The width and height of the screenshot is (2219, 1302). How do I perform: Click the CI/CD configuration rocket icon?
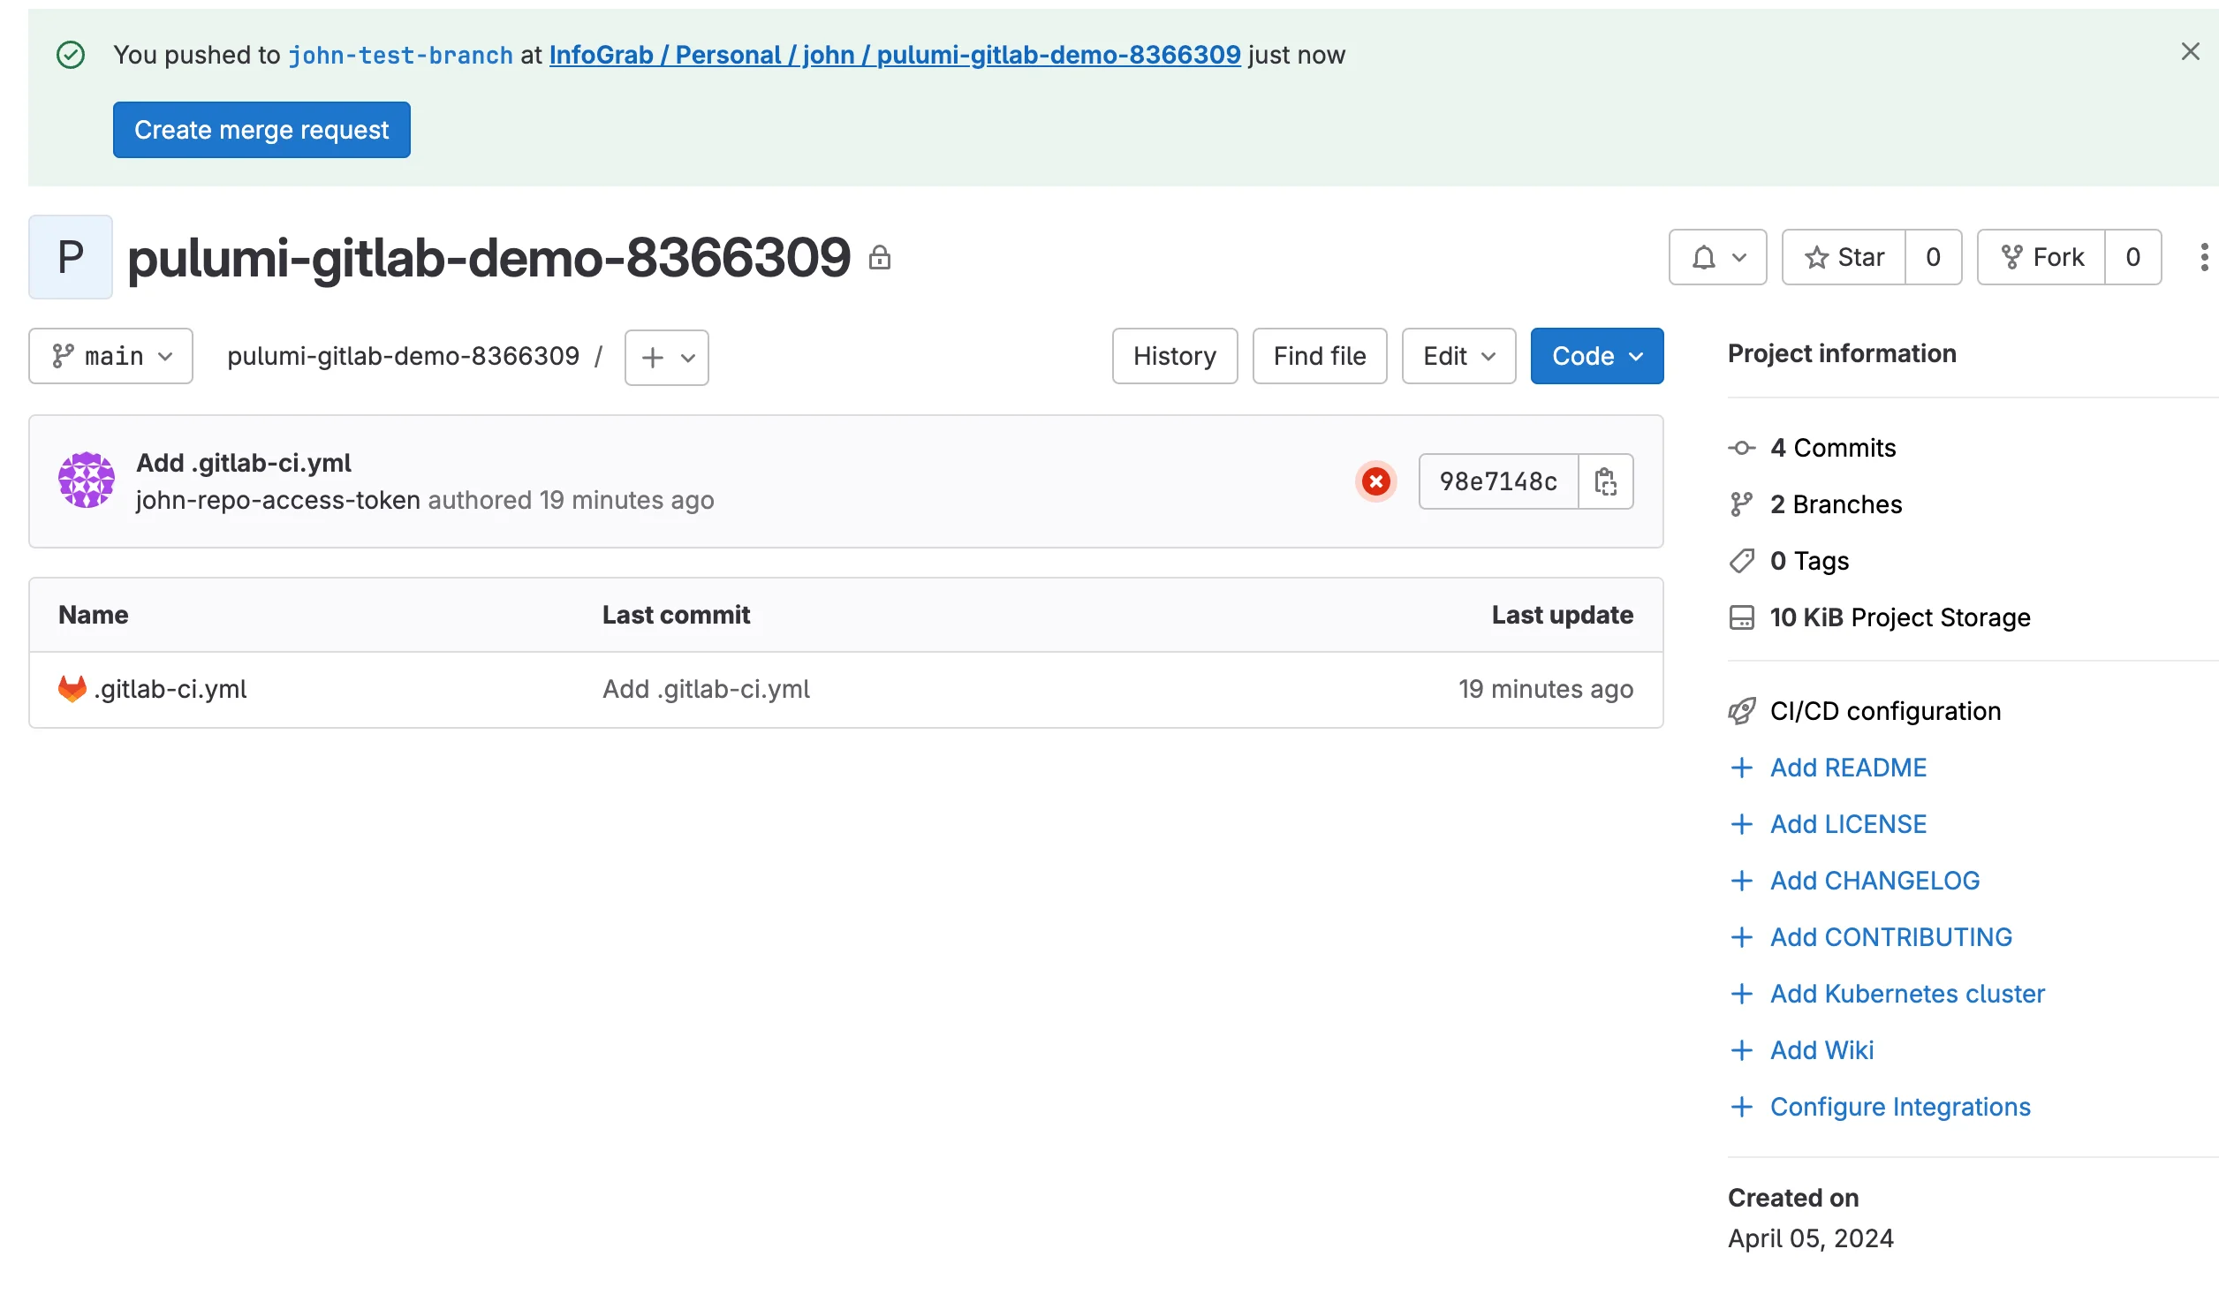1741,711
